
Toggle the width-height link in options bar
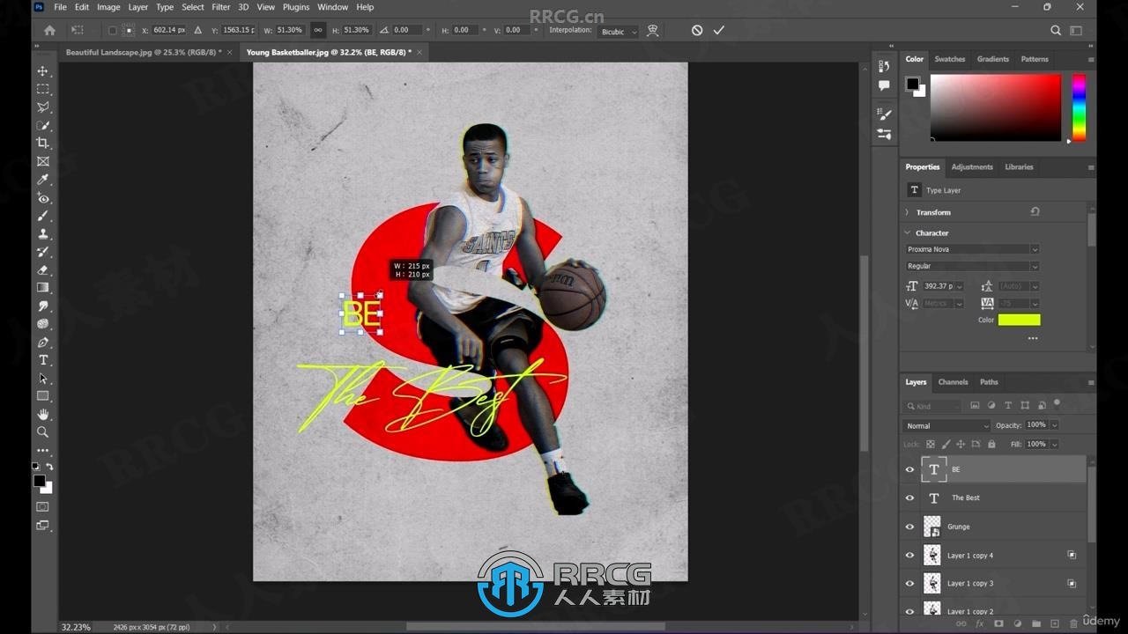pyautogui.click(x=318, y=30)
